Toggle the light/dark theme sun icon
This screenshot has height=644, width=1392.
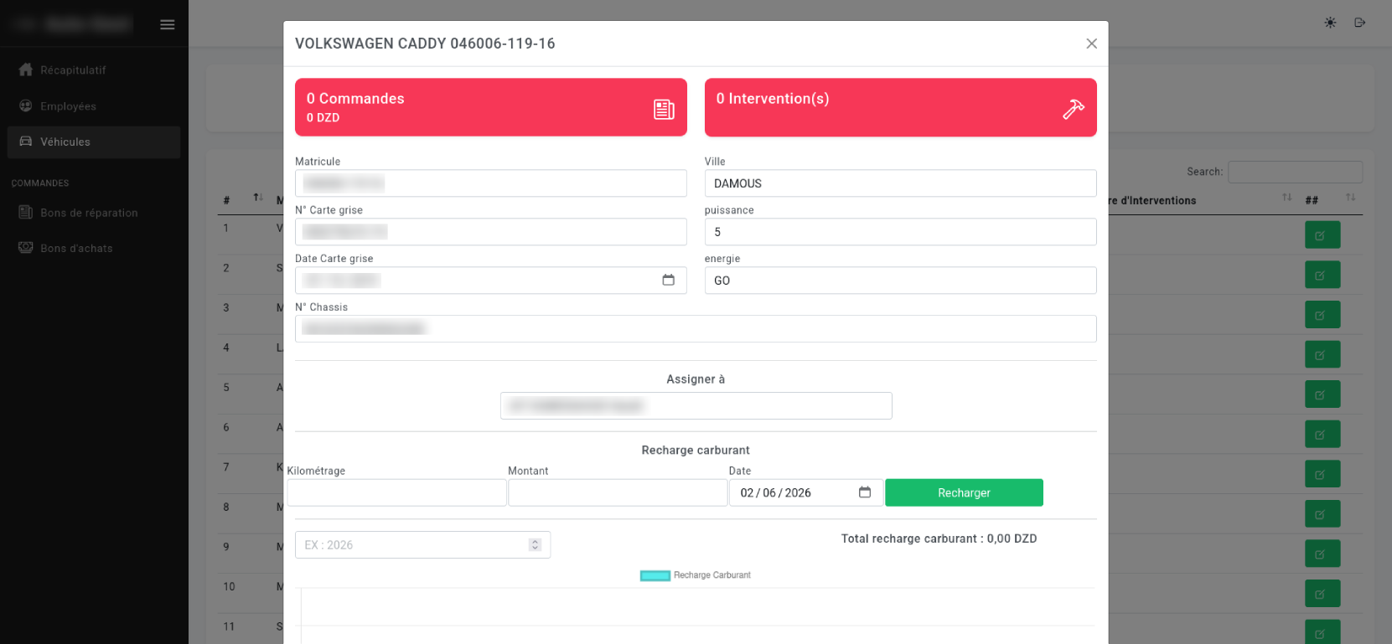coord(1330,23)
